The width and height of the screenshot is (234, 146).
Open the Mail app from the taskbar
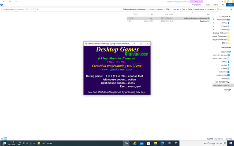[x=141, y=143]
